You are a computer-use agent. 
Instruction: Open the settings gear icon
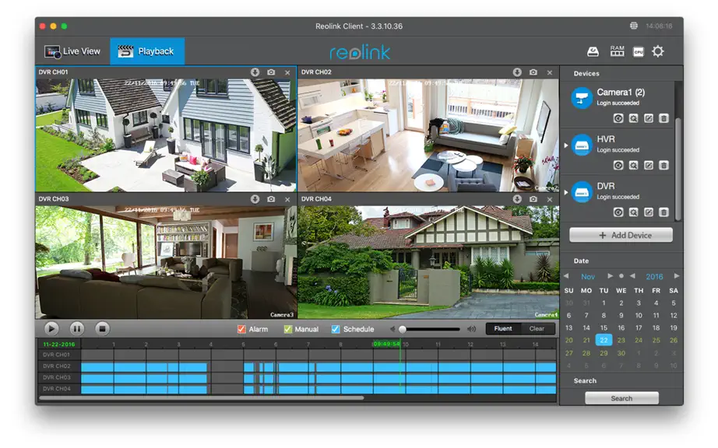(657, 51)
